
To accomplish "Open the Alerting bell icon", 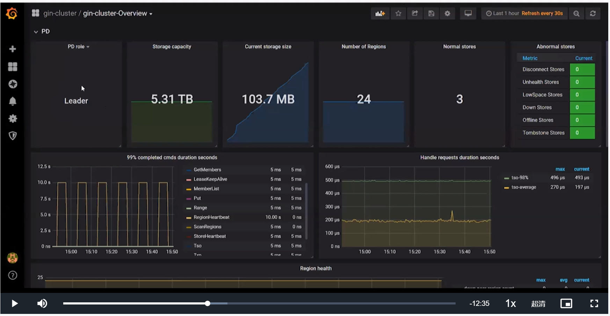I will (x=13, y=101).
